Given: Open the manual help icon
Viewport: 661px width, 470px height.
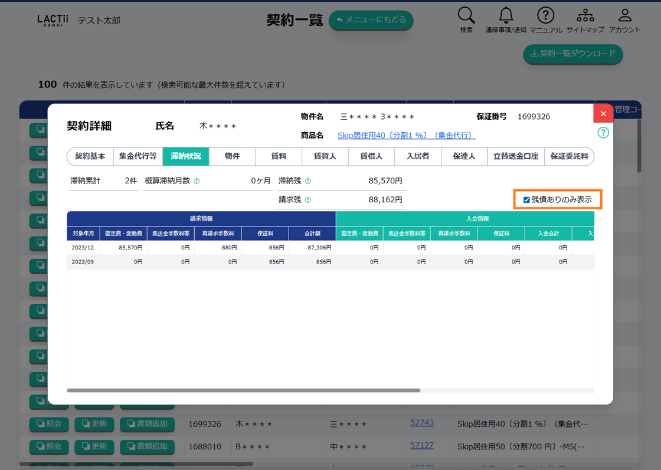Looking at the screenshot, I should (x=545, y=16).
